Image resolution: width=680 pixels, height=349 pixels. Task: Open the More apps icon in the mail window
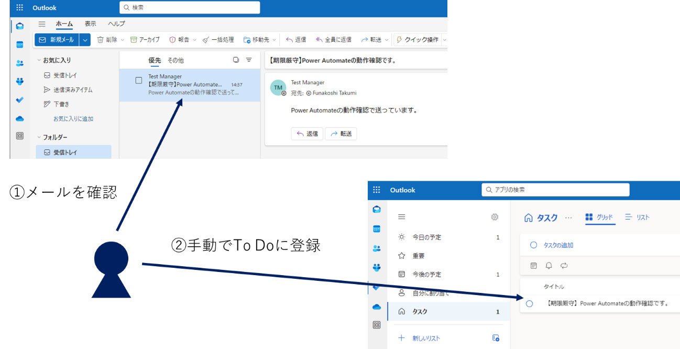click(20, 136)
